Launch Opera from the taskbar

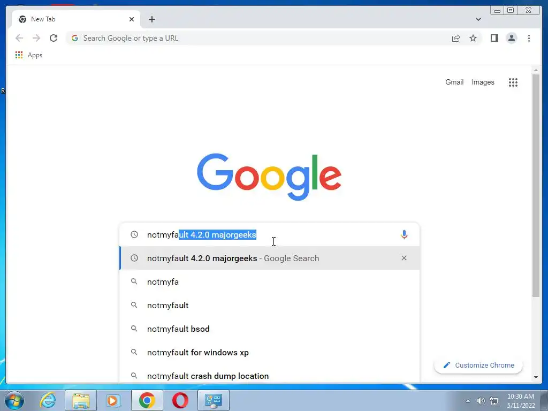click(x=180, y=400)
